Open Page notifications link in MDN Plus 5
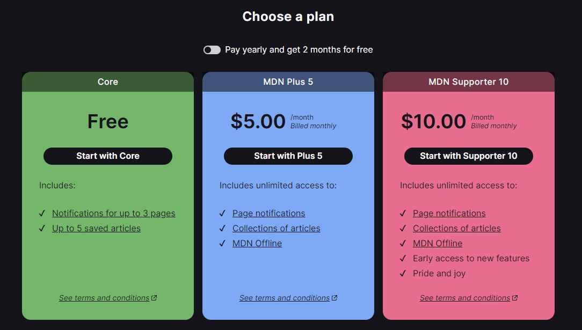The width and height of the screenshot is (582, 330). click(268, 214)
